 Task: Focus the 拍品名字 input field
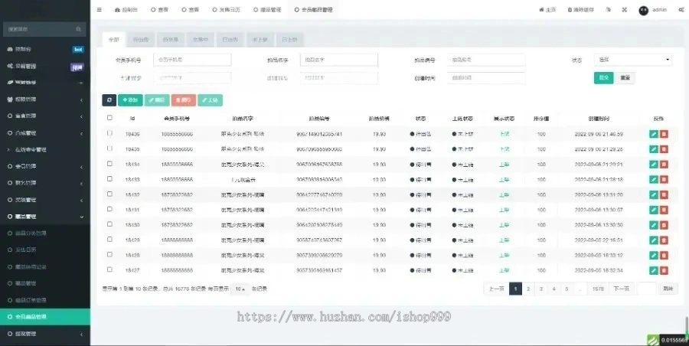[x=339, y=60]
